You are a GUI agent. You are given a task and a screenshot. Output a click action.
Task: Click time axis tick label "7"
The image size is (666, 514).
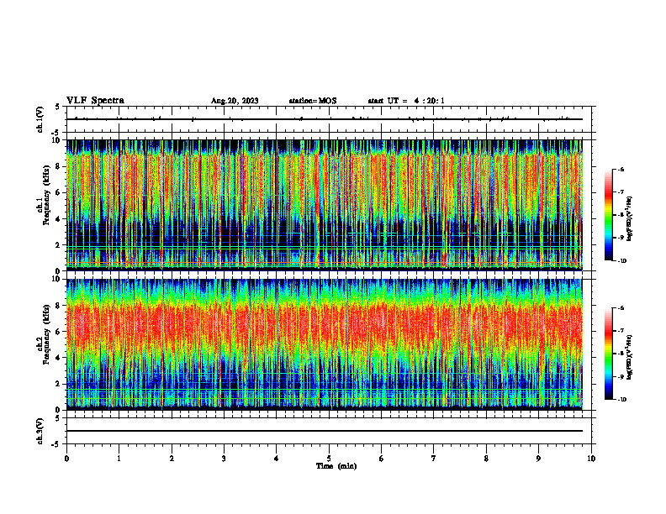click(434, 459)
